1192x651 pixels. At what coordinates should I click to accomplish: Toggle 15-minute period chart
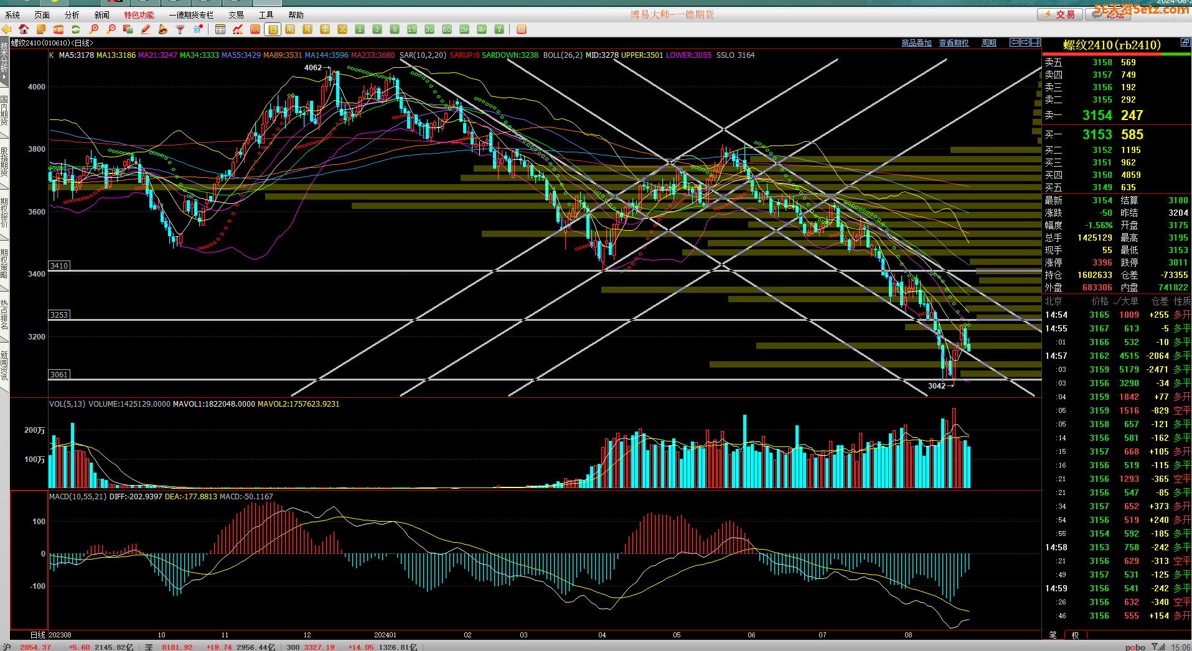pos(412,29)
